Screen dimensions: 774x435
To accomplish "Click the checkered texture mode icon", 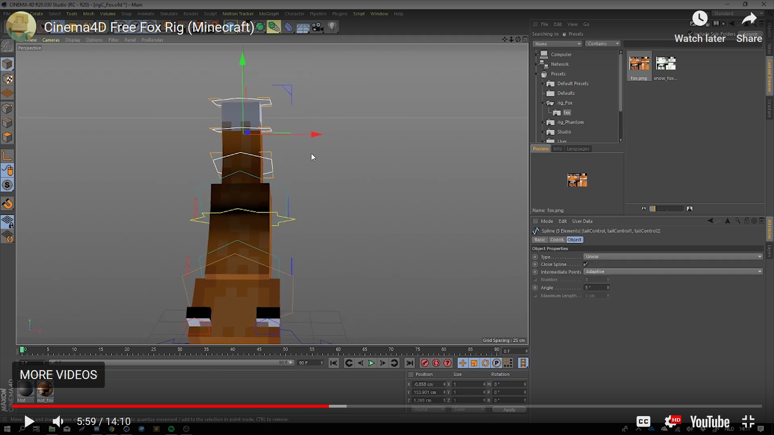I will click(8, 79).
